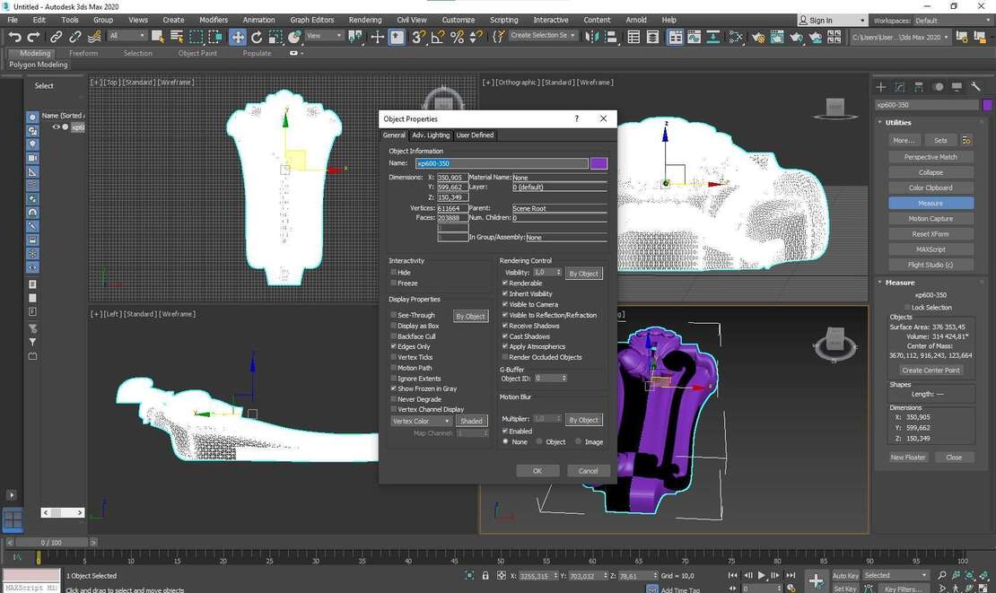Switch to the Adv. Lighting tab

click(x=431, y=135)
